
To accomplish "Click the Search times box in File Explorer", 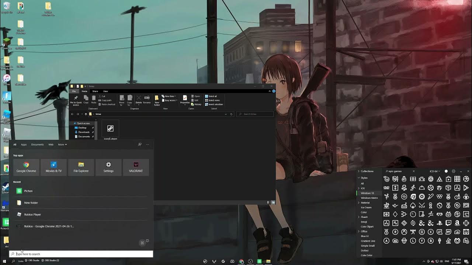I will pos(255,114).
